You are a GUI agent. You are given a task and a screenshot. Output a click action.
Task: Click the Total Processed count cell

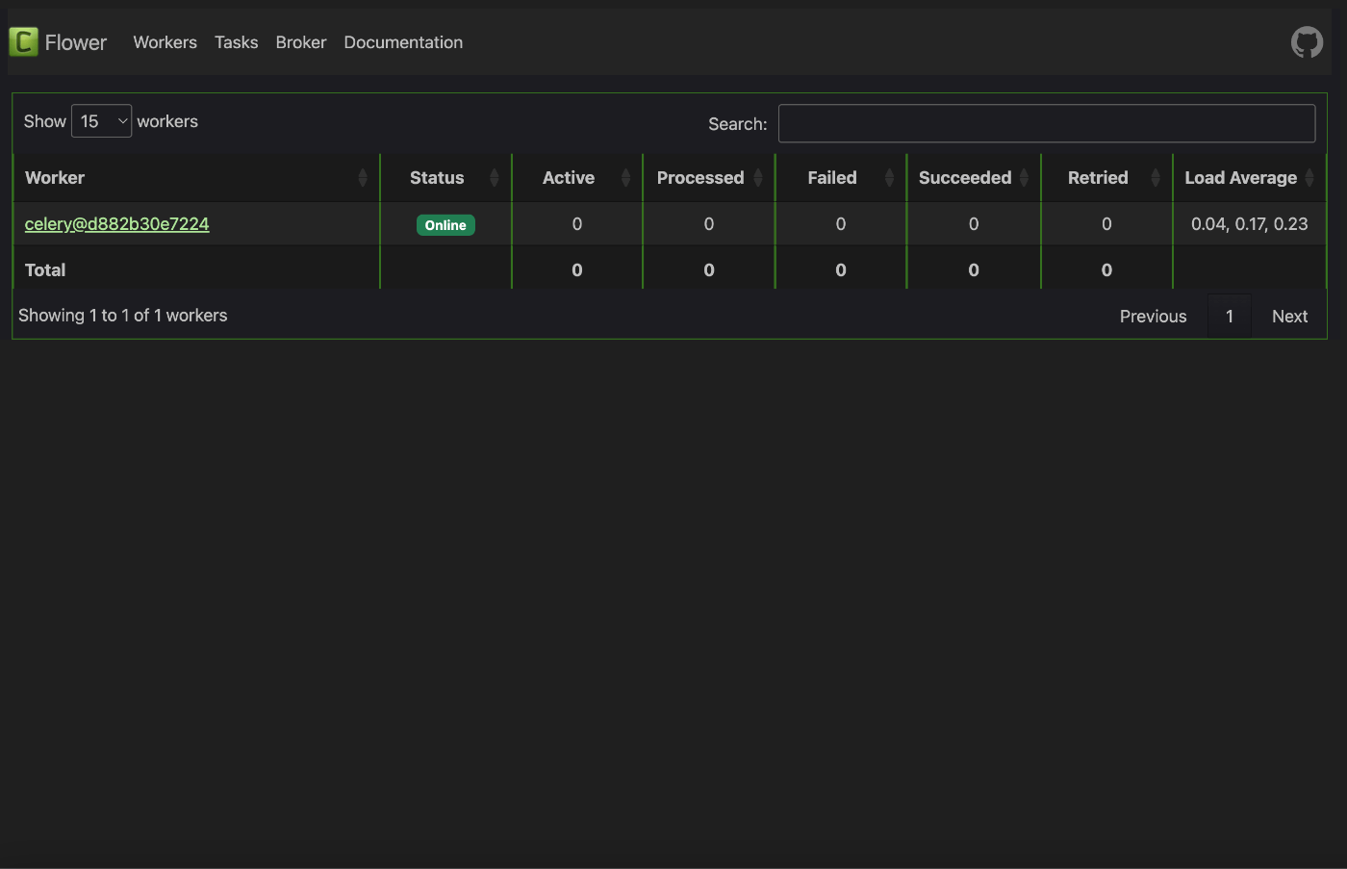point(709,270)
